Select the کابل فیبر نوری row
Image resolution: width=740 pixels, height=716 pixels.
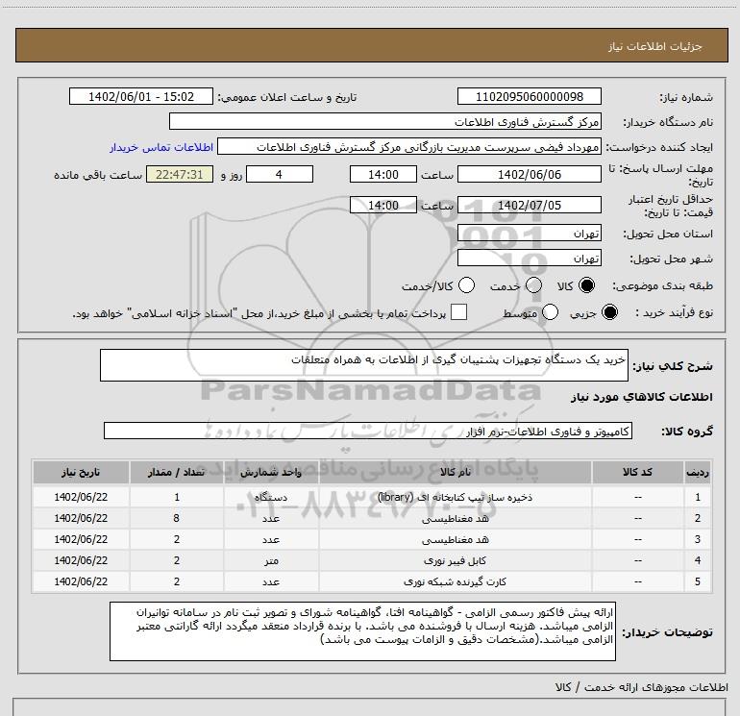[372, 560]
